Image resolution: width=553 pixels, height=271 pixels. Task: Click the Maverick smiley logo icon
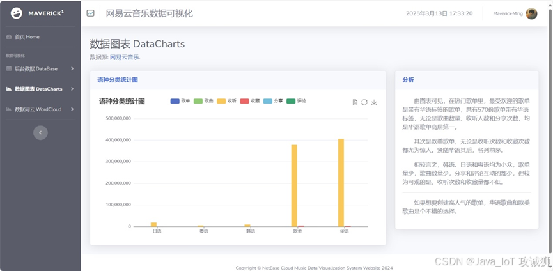click(x=16, y=13)
